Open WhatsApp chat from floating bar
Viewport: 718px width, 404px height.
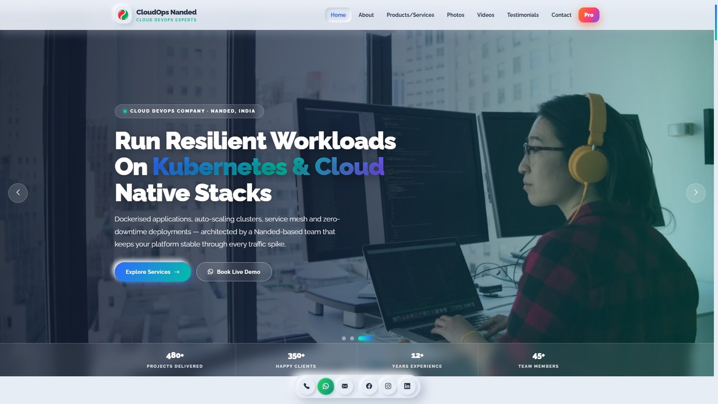[x=326, y=386]
